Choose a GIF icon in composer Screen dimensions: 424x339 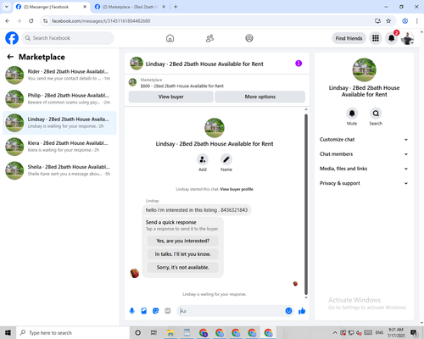[x=168, y=311]
